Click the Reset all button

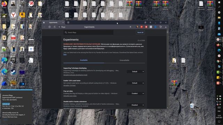tap(140, 32)
